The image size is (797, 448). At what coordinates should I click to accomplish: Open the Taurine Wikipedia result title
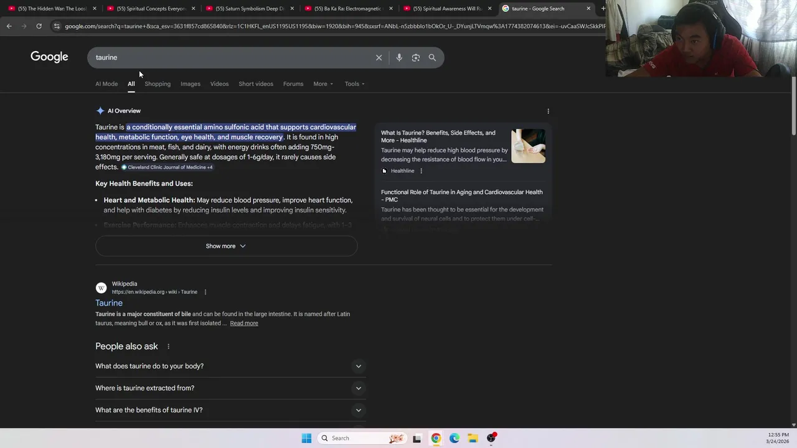(x=109, y=303)
